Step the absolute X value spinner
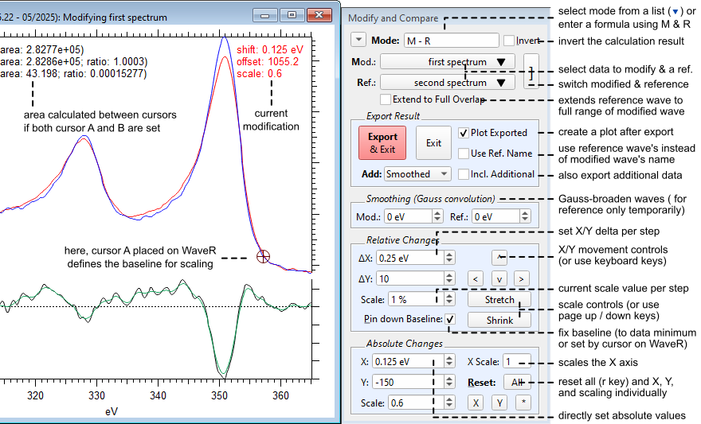 449,361
